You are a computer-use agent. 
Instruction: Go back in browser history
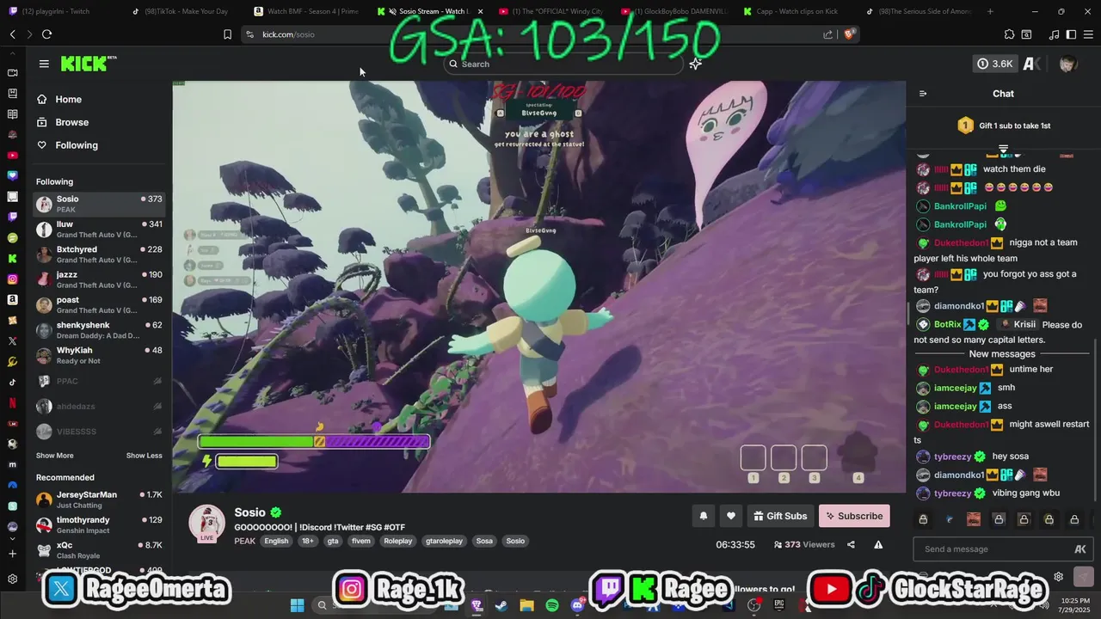12,34
